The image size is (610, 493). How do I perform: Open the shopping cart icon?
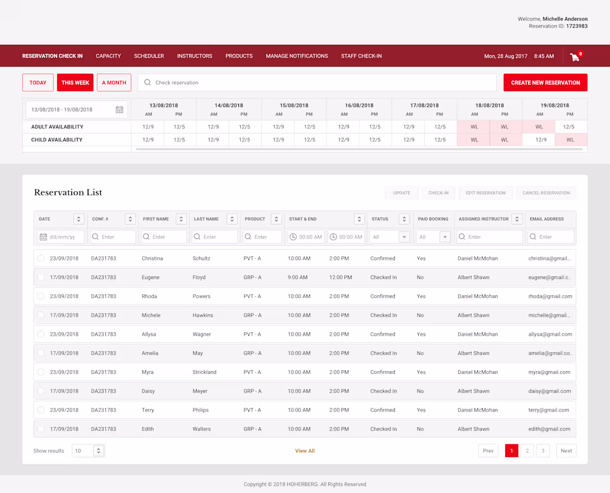[575, 57]
